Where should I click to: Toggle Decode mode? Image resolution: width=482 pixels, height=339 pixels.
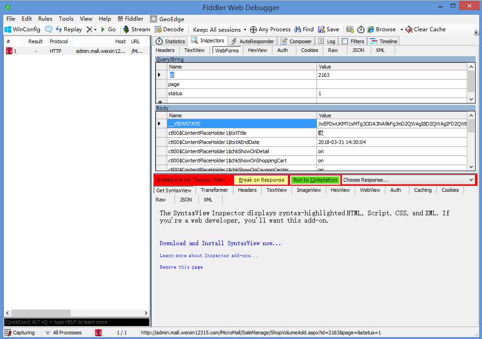pyautogui.click(x=170, y=29)
